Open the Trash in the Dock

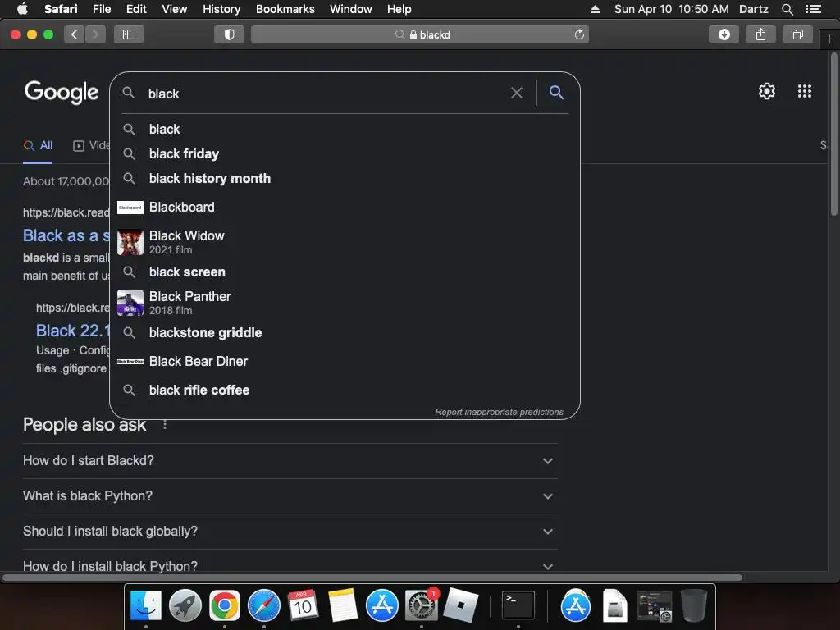[x=694, y=606]
